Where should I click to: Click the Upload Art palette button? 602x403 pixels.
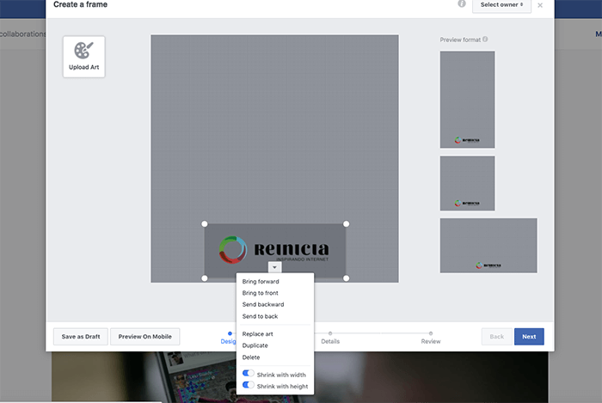pos(83,57)
